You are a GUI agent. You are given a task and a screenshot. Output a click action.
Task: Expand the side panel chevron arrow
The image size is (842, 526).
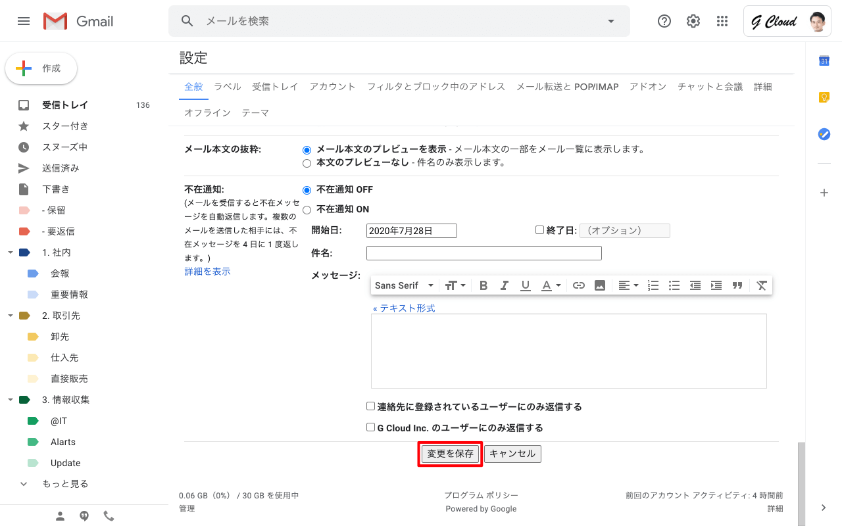click(x=824, y=508)
